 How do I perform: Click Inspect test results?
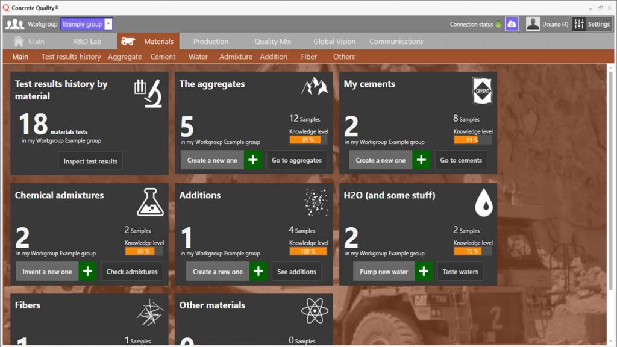(x=90, y=160)
